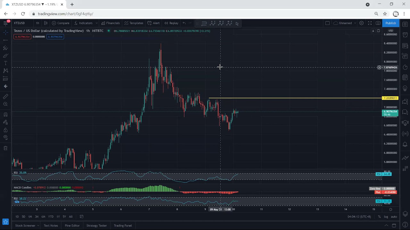Open the calendar panel
410x230 pixels.
pyautogui.click(x=405, y=77)
